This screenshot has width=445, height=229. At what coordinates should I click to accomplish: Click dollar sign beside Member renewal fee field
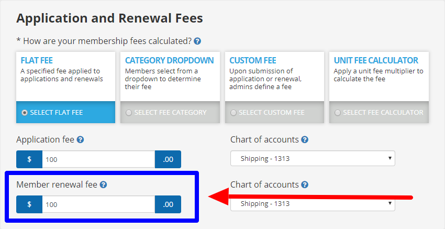pyautogui.click(x=29, y=204)
